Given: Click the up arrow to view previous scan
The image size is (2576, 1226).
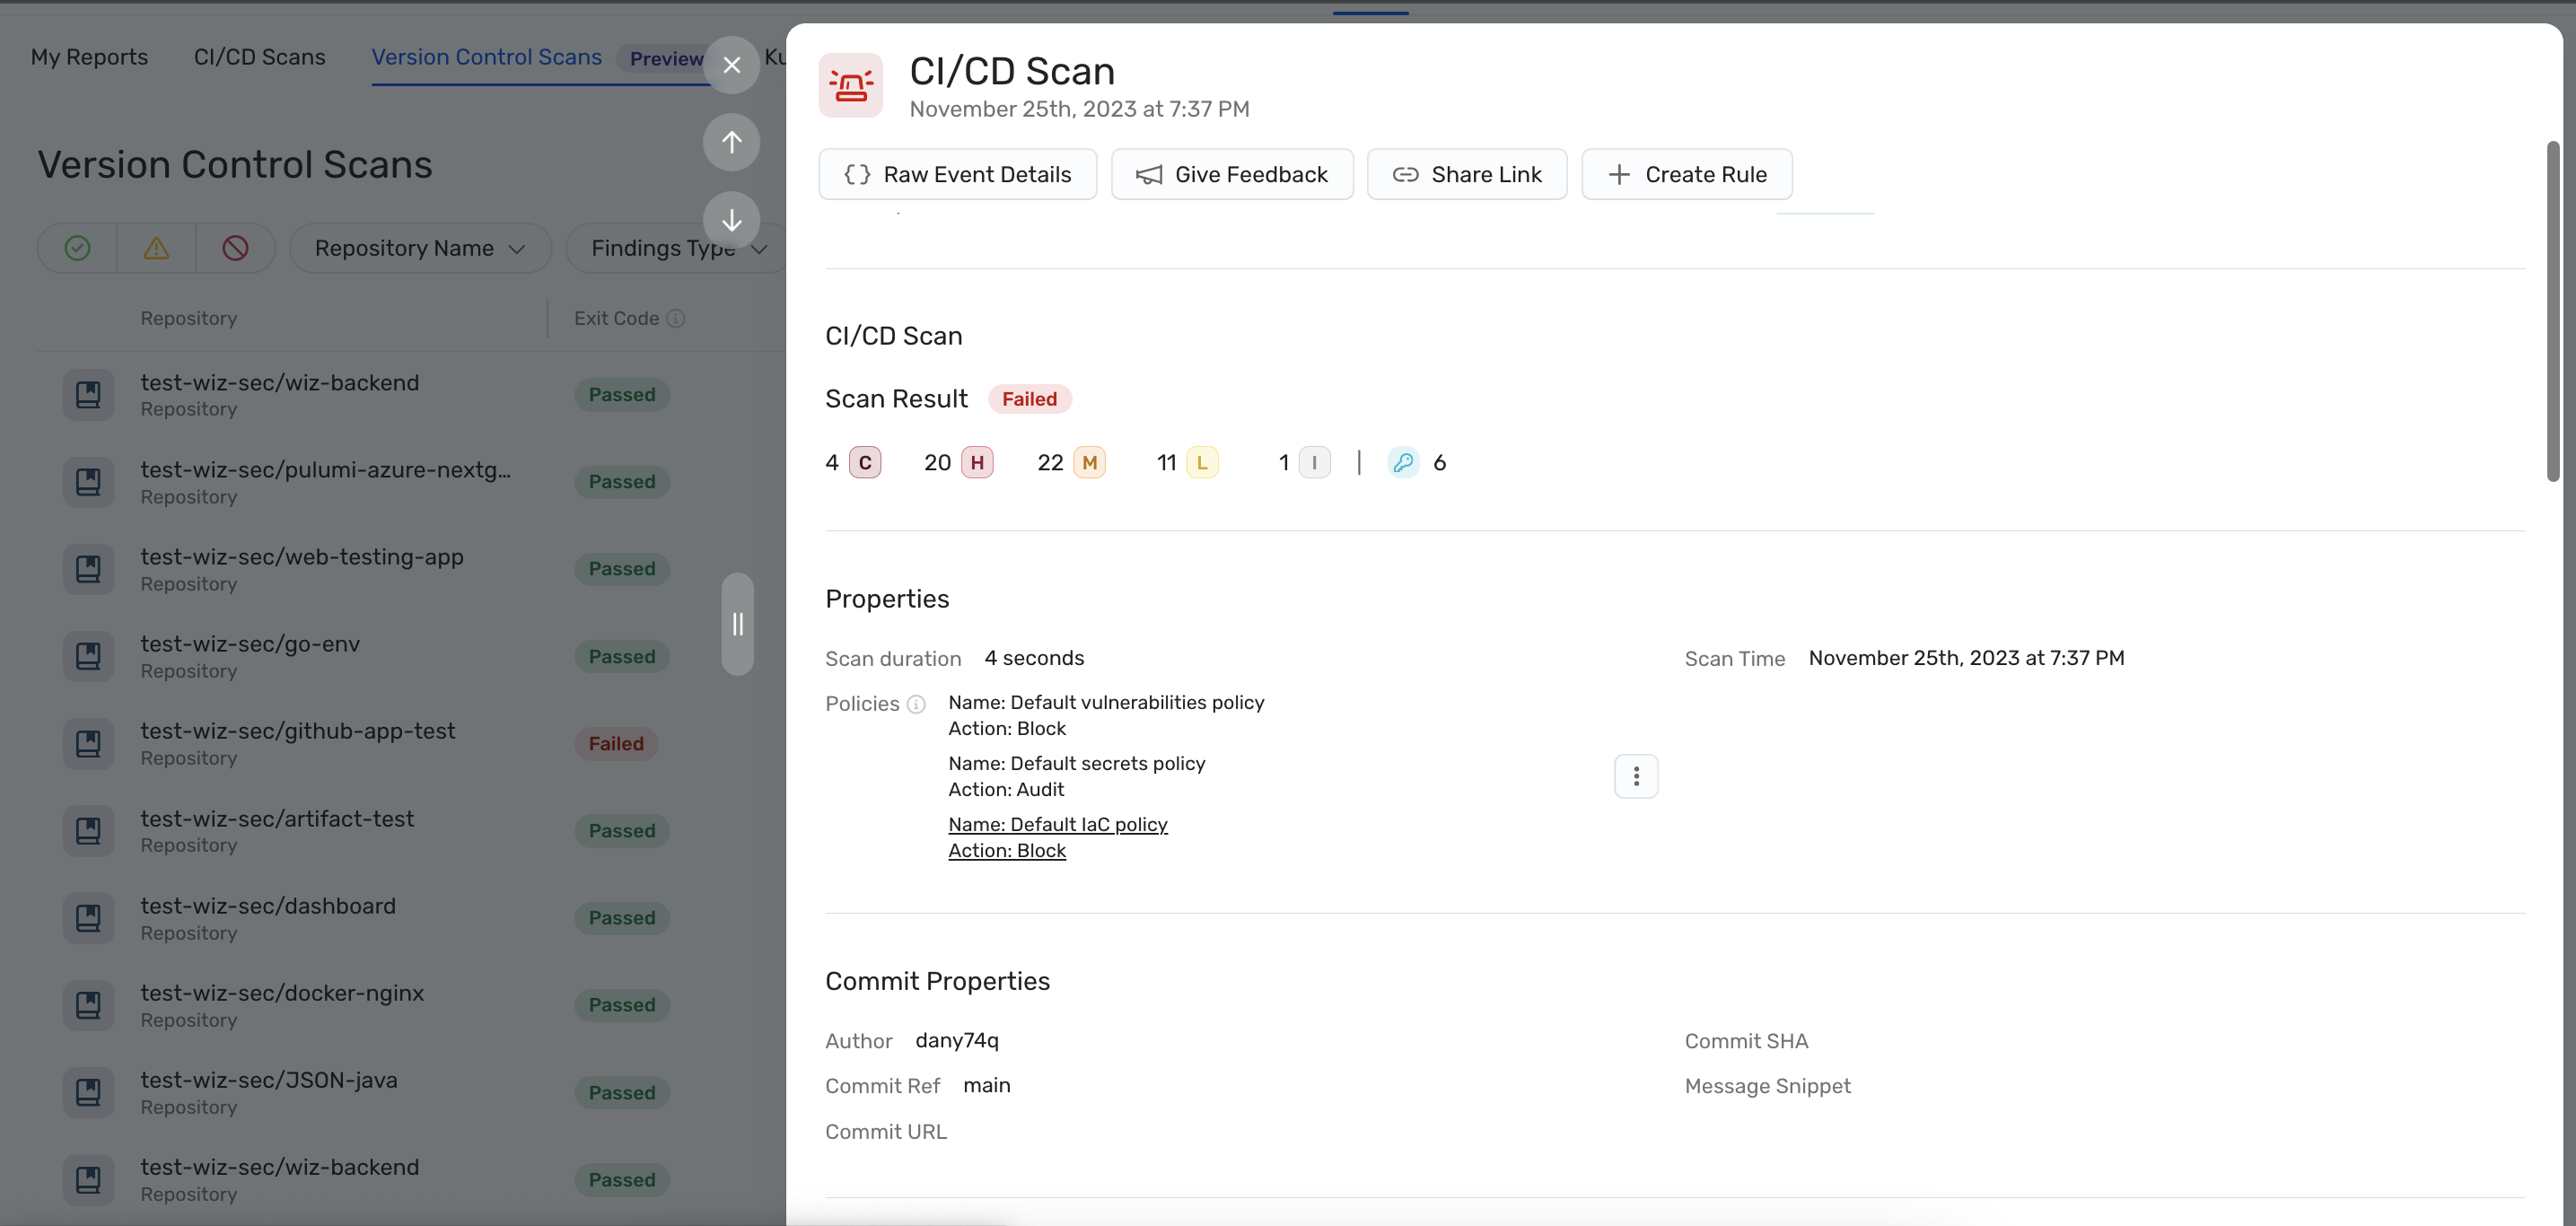Looking at the screenshot, I should [x=731, y=142].
